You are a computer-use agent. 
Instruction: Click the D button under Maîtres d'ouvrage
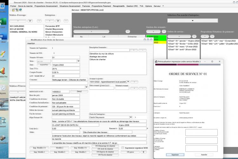[x=30, y=21]
